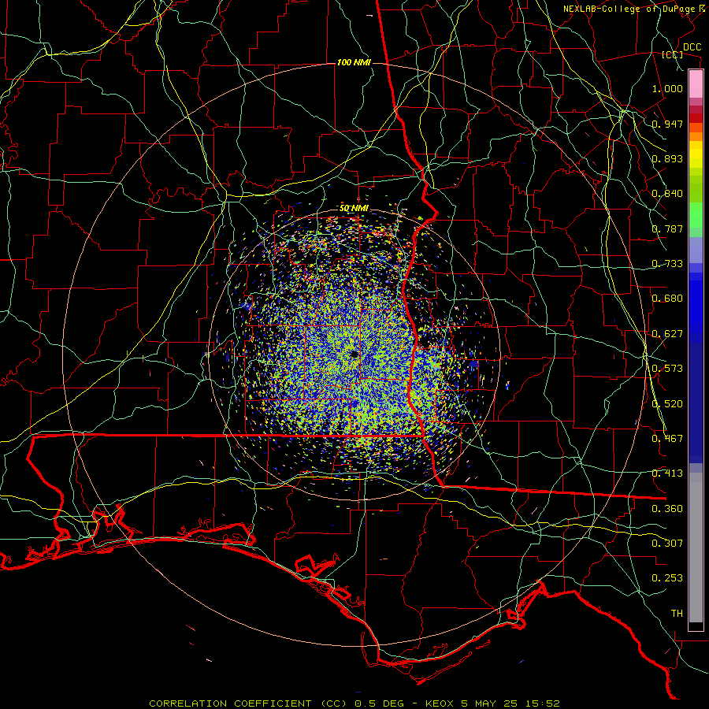This screenshot has height=709, width=709.
Task: Click the 50 NMI range ring label
Action: coord(354,208)
